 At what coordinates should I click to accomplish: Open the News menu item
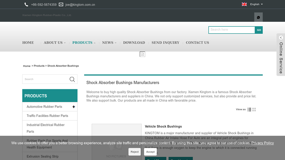[108, 43]
